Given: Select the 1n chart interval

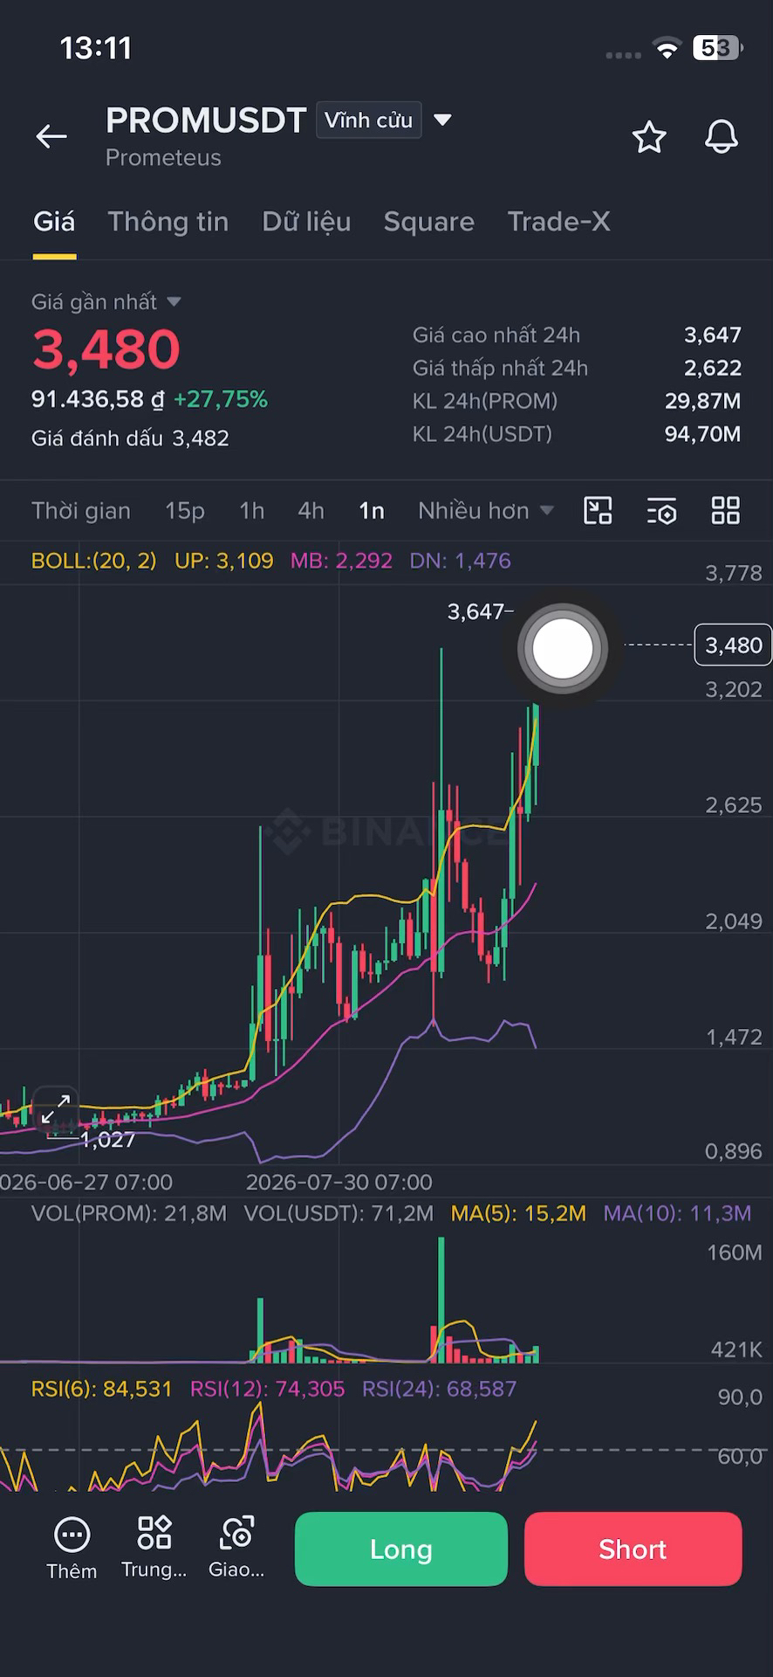Looking at the screenshot, I should [x=372, y=511].
